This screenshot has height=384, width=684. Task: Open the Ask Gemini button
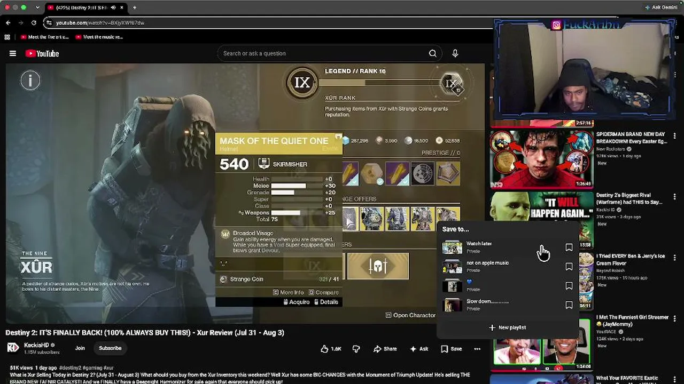[x=661, y=7]
